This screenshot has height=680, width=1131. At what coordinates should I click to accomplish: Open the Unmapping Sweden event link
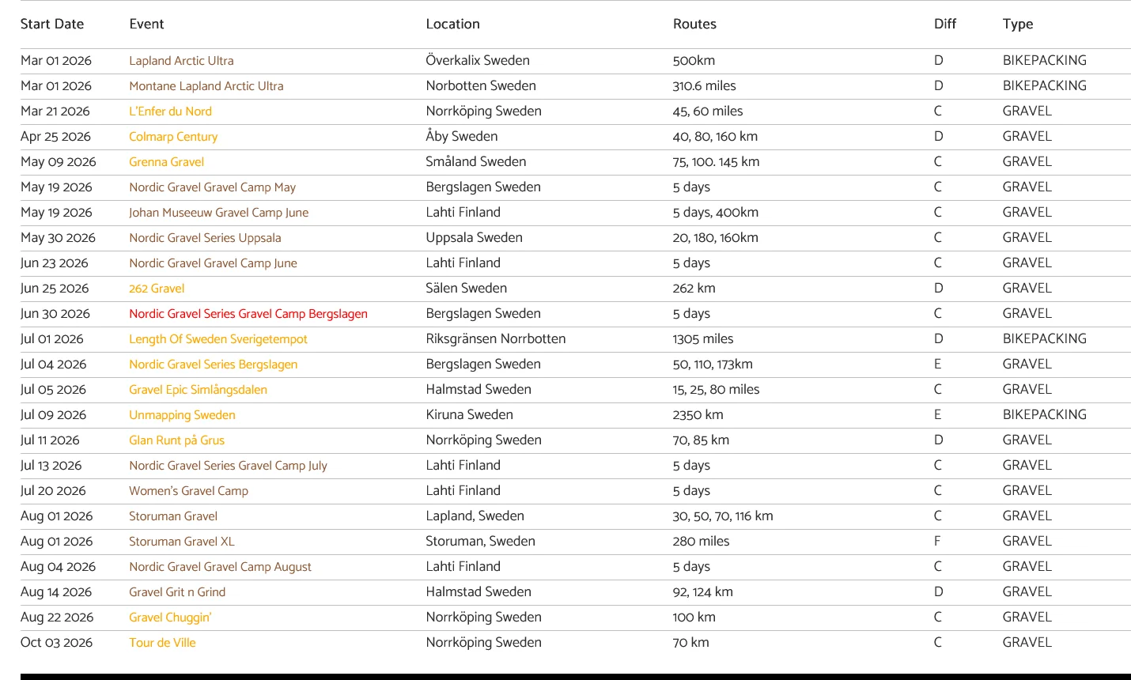click(x=182, y=415)
